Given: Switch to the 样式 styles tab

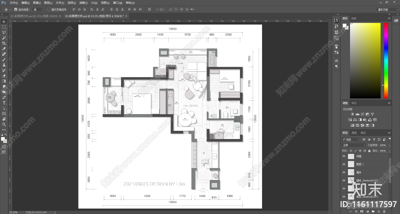Looking at the screenshot, I should [x=354, y=103].
